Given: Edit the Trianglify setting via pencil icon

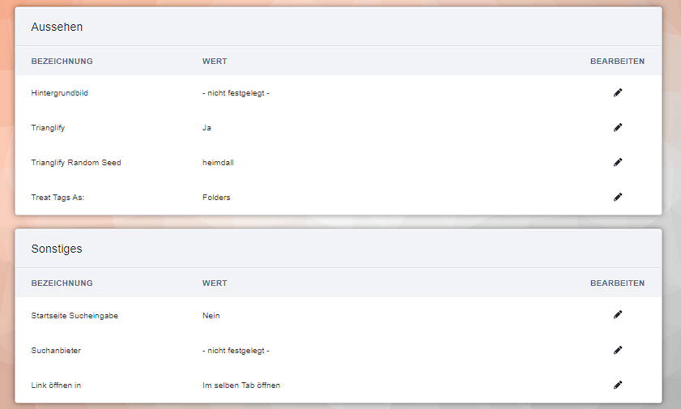Looking at the screenshot, I should [618, 128].
